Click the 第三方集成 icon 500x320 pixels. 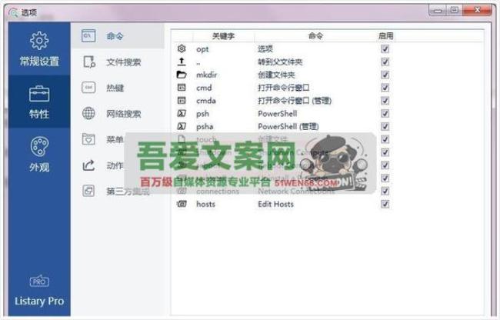88,191
